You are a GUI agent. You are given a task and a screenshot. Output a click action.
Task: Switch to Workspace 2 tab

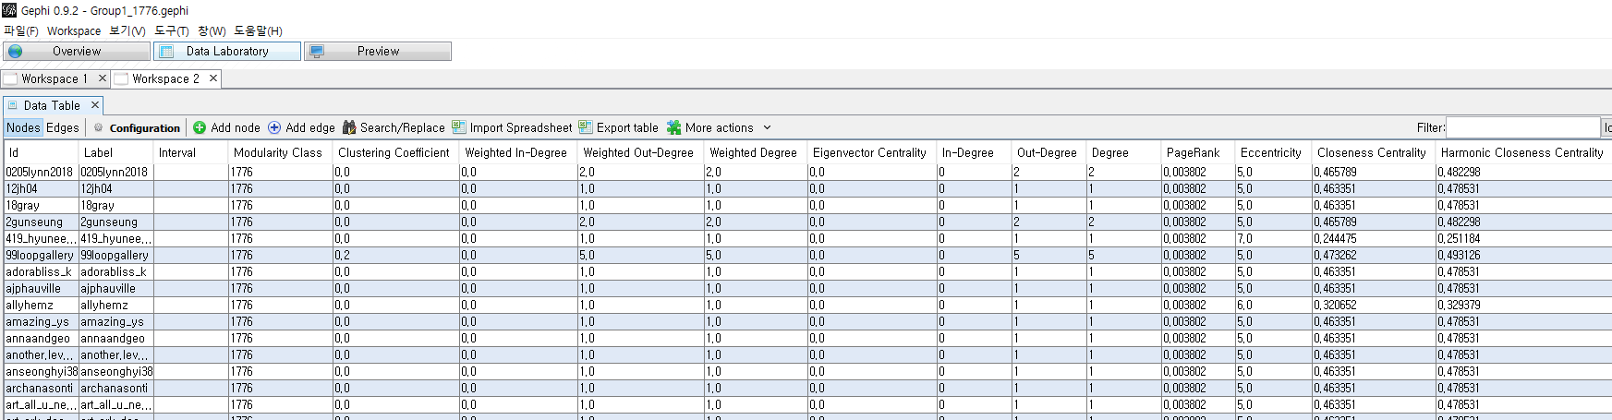pyautogui.click(x=164, y=79)
